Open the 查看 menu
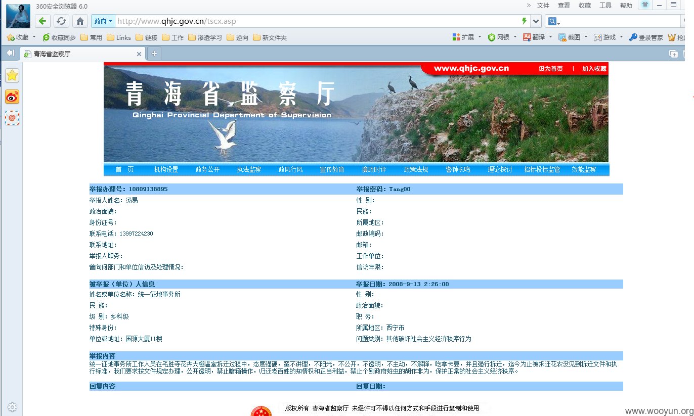694x416 pixels. coord(564,6)
